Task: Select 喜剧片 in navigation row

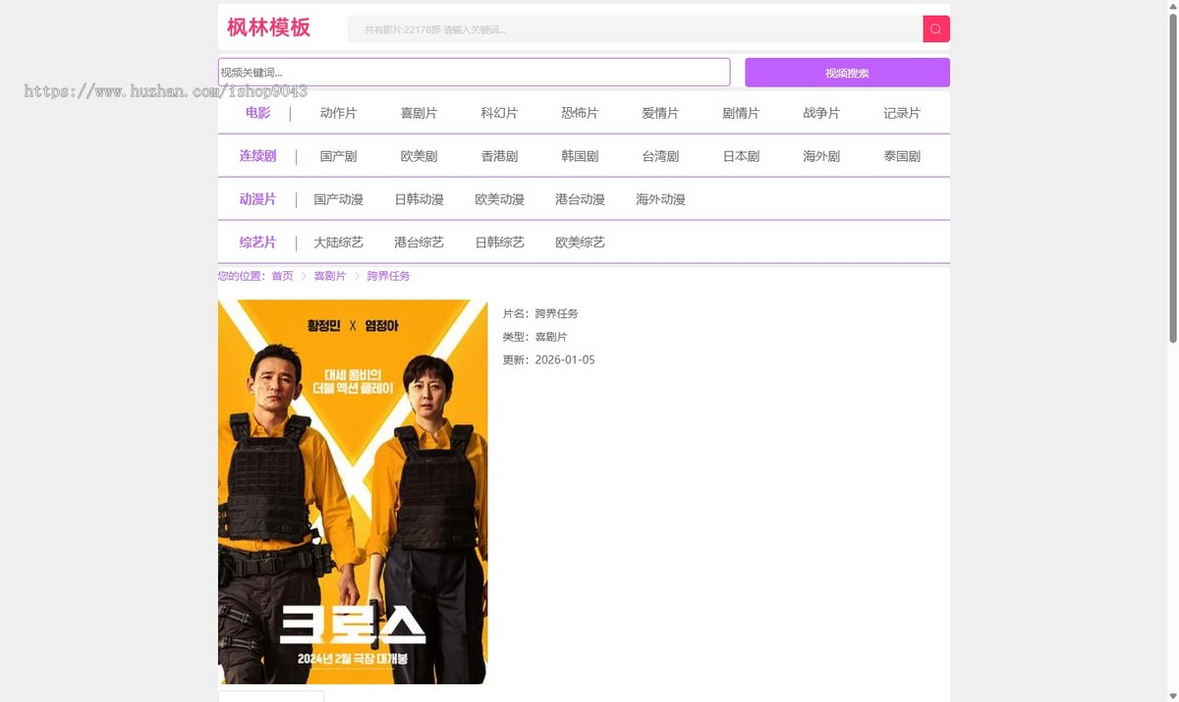Action: click(419, 113)
